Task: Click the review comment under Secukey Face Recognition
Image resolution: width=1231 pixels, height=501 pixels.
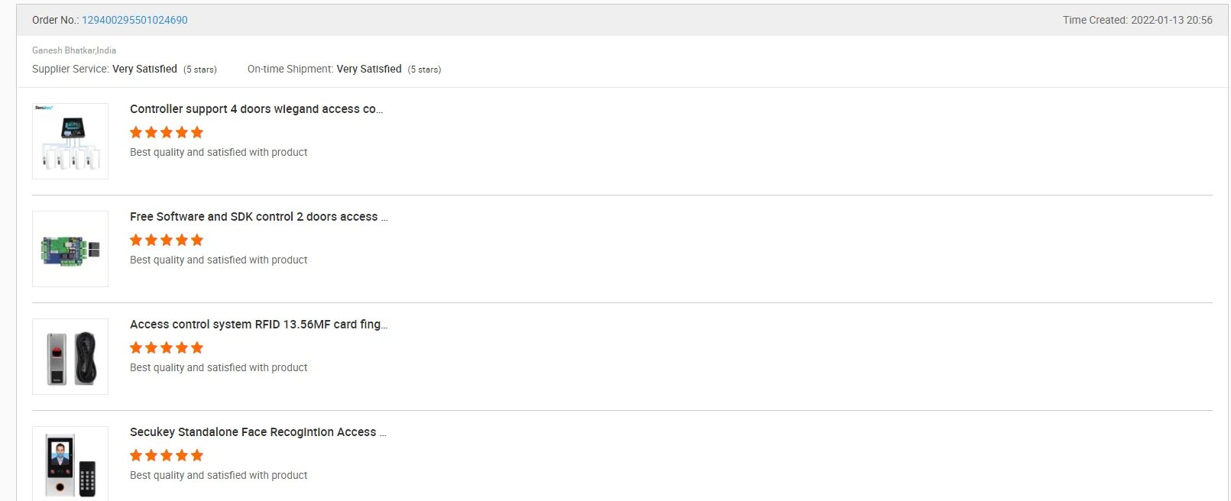Action: pyautogui.click(x=219, y=475)
